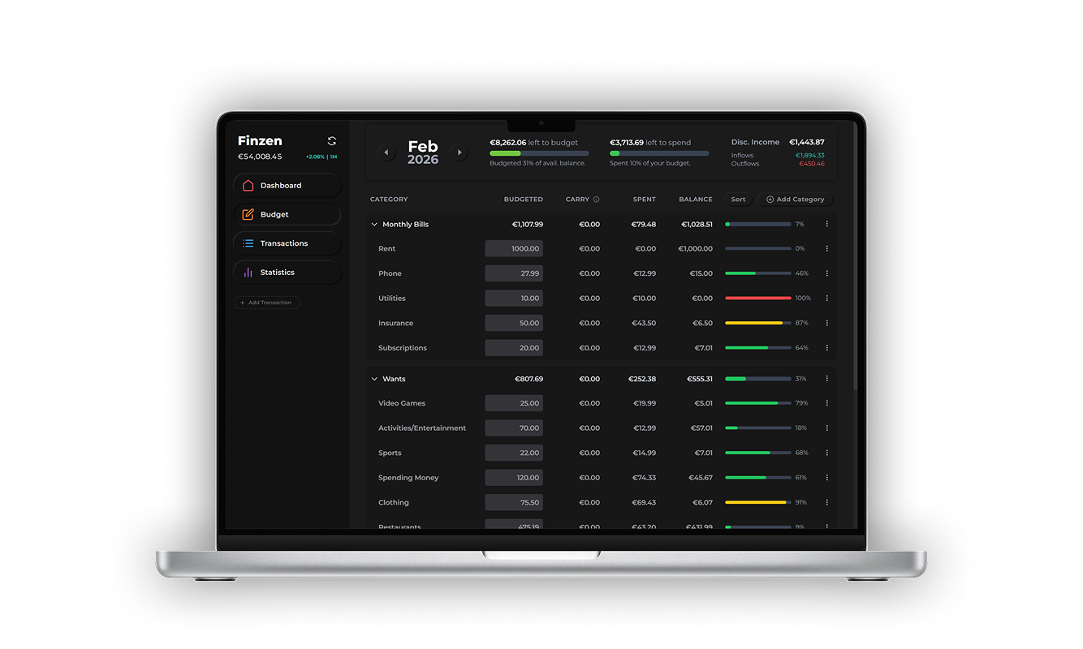Open the Sort options
The width and height of the screenshot is (1083, 649).
(x=738, y=200)
